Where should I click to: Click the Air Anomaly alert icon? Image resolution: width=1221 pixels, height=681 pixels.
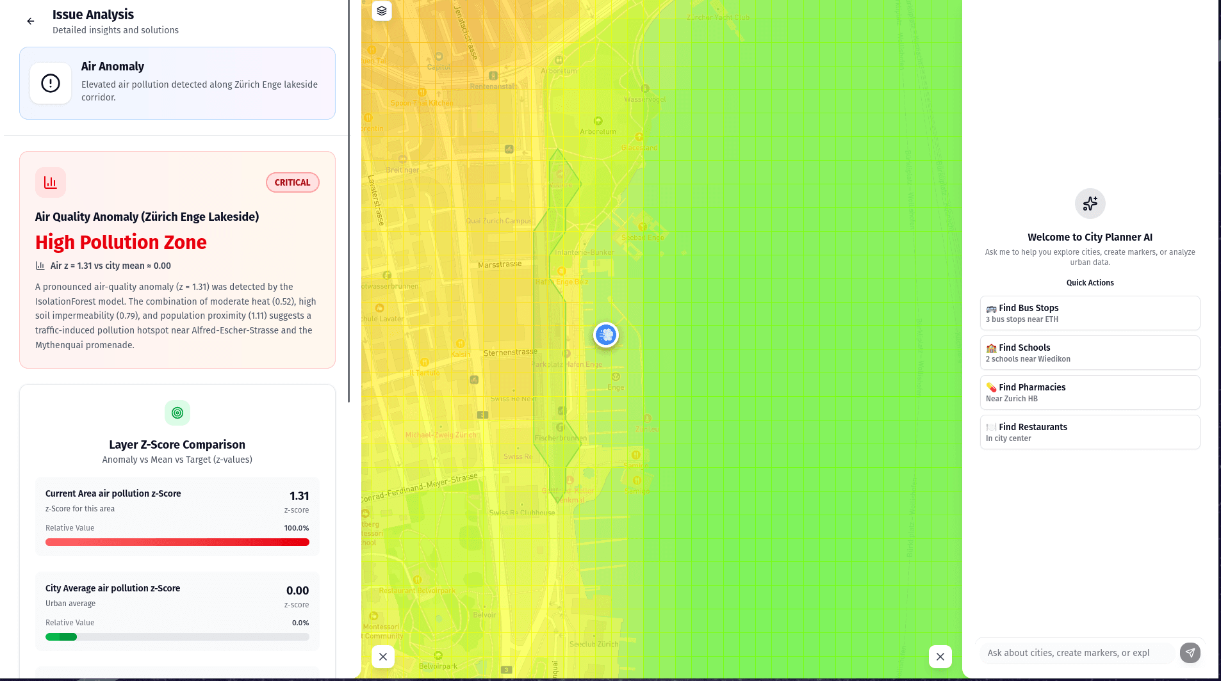click(x=51, y=83)
